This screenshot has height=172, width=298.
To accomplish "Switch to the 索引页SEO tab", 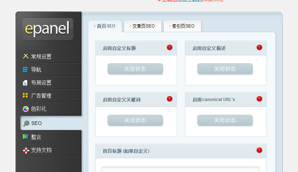I will coord(182,26).
